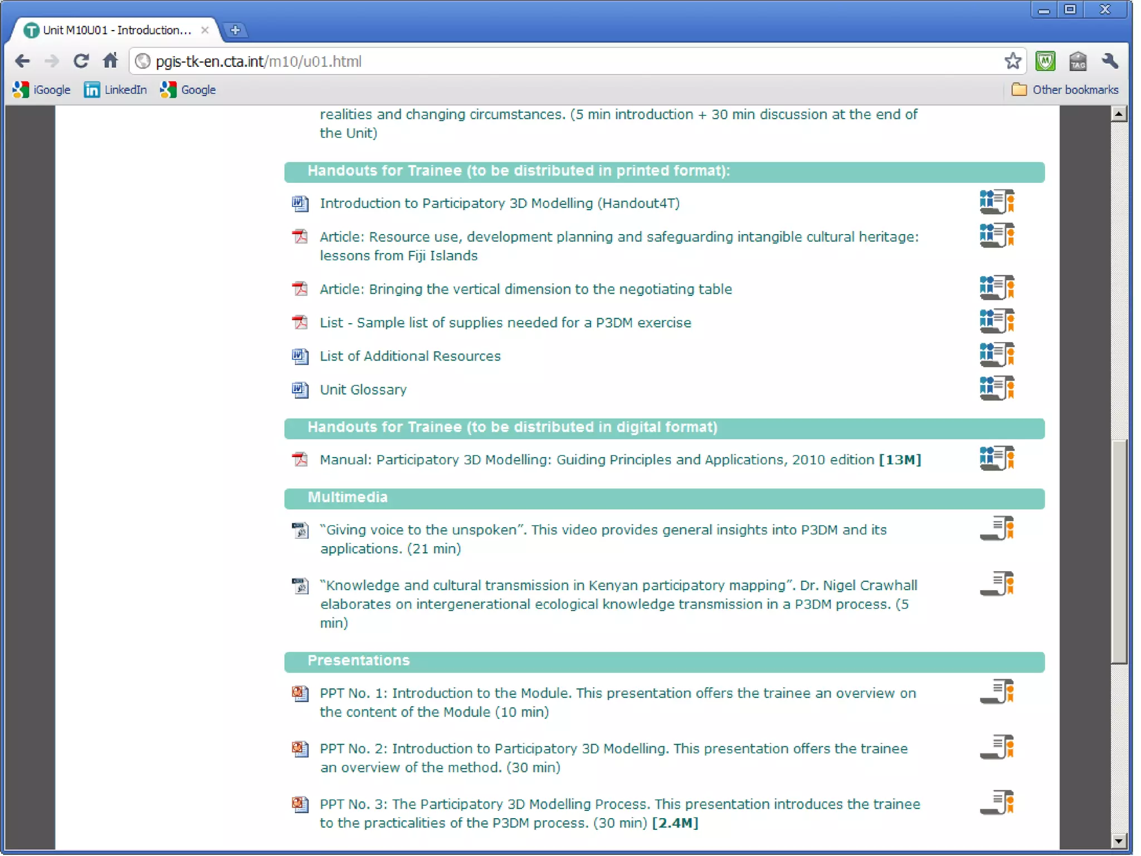Open List of Additional Resources link
Screen dimensions: 1141x856
410,356
